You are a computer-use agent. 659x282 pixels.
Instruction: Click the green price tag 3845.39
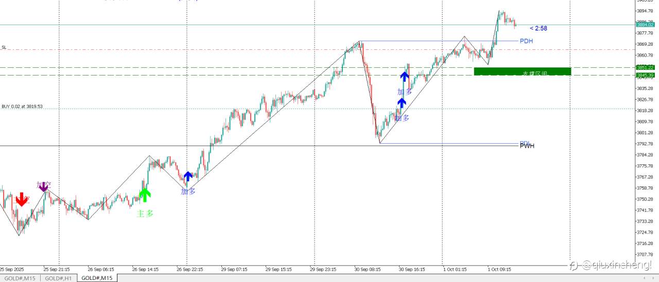(x=646, y=75)
